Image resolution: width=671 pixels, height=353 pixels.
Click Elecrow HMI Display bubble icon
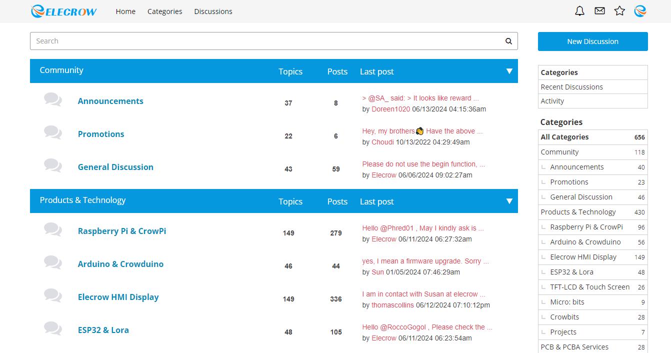coord(52,295)
